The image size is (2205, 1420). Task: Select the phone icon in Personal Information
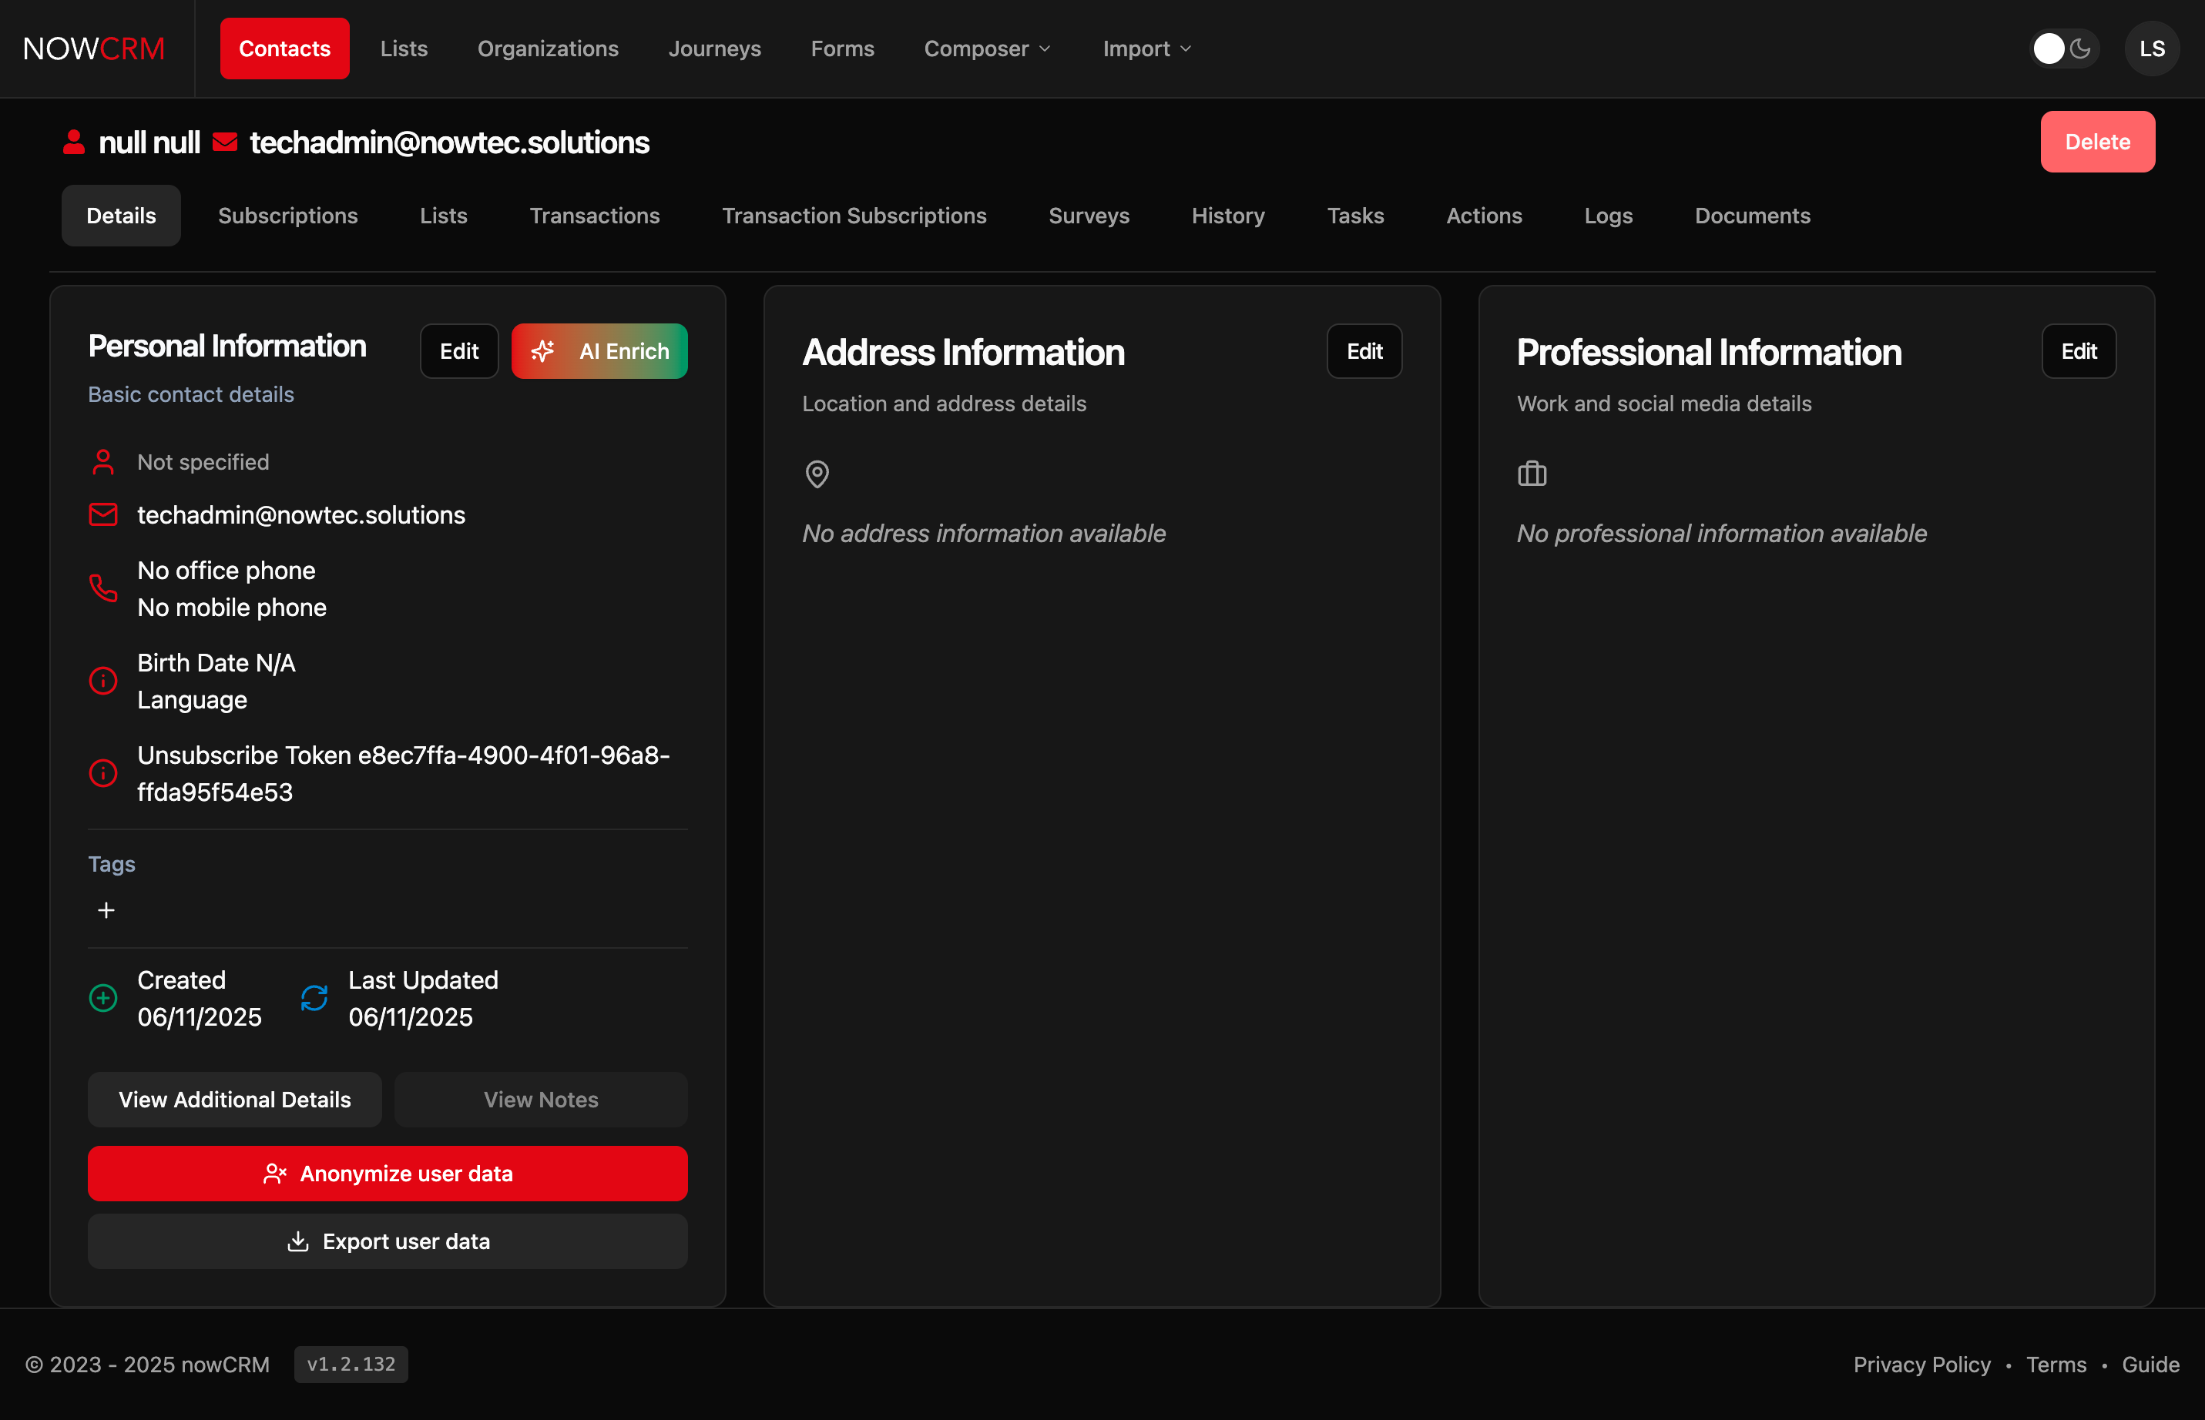[102, 588]
